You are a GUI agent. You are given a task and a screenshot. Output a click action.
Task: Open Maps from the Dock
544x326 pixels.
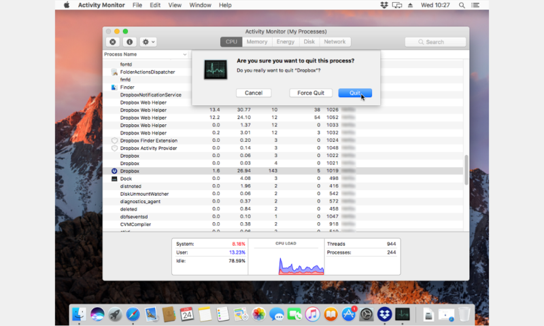(x=241, y=314)
